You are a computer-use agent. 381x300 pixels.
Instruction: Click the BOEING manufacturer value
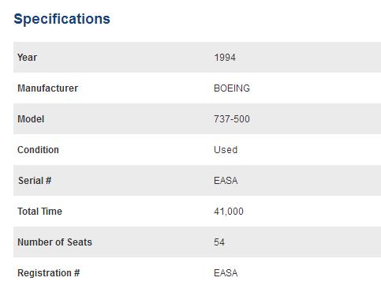(x=232, y=88)
